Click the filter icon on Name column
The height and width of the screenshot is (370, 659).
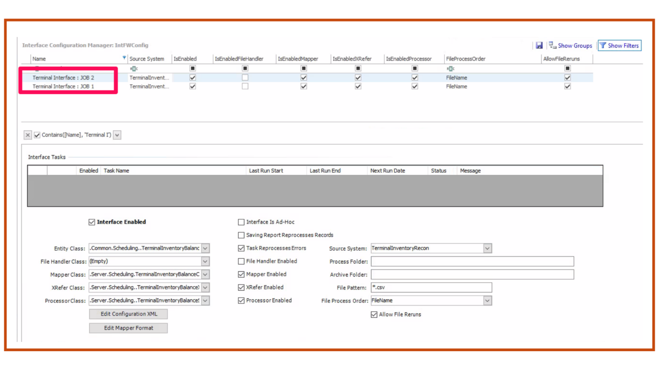coord(124,58)
